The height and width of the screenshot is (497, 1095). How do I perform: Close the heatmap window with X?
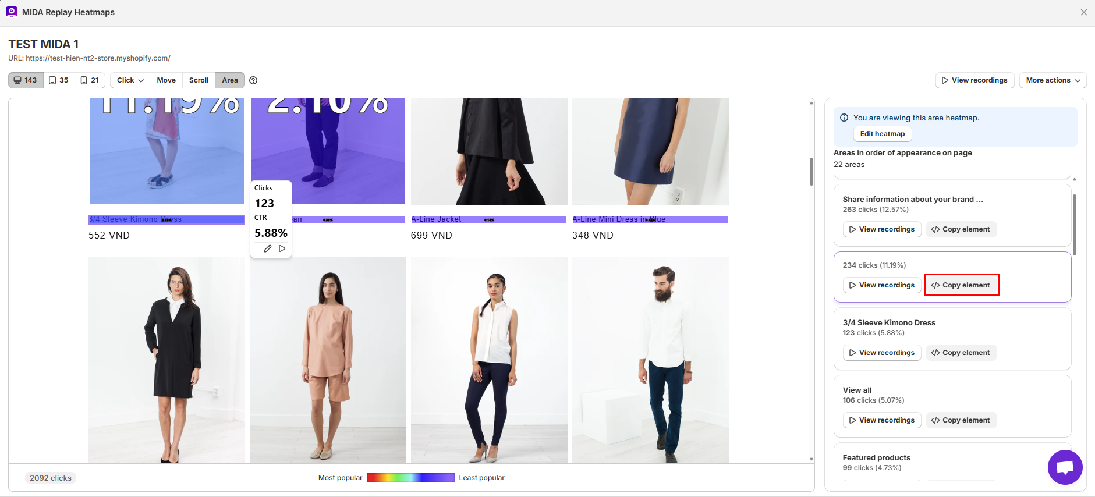1083,12
